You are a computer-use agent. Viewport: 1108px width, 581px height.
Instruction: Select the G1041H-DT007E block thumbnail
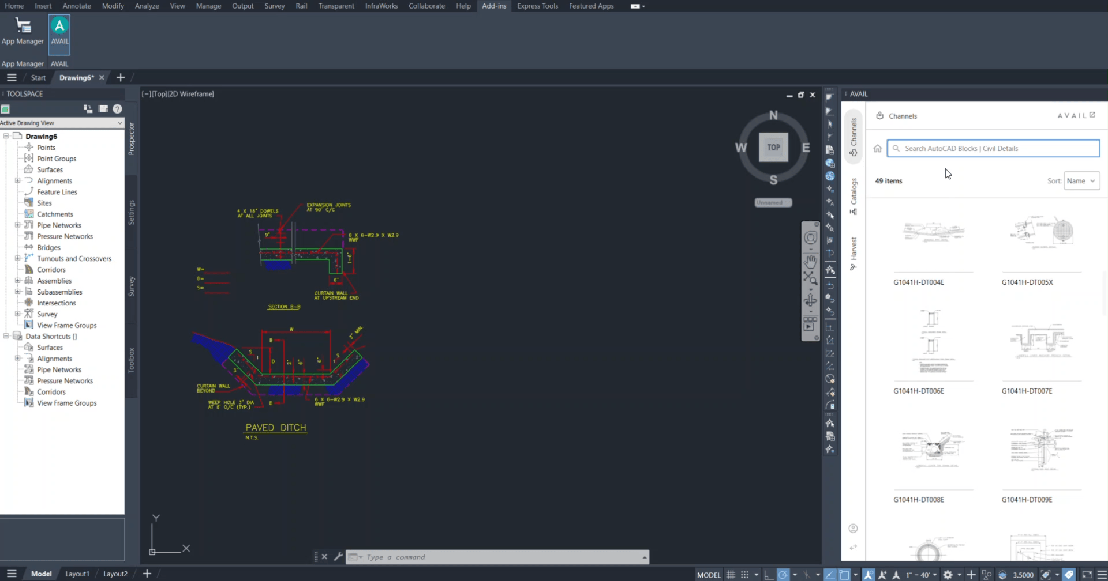pyautogui.click(x=1041, y=341)
